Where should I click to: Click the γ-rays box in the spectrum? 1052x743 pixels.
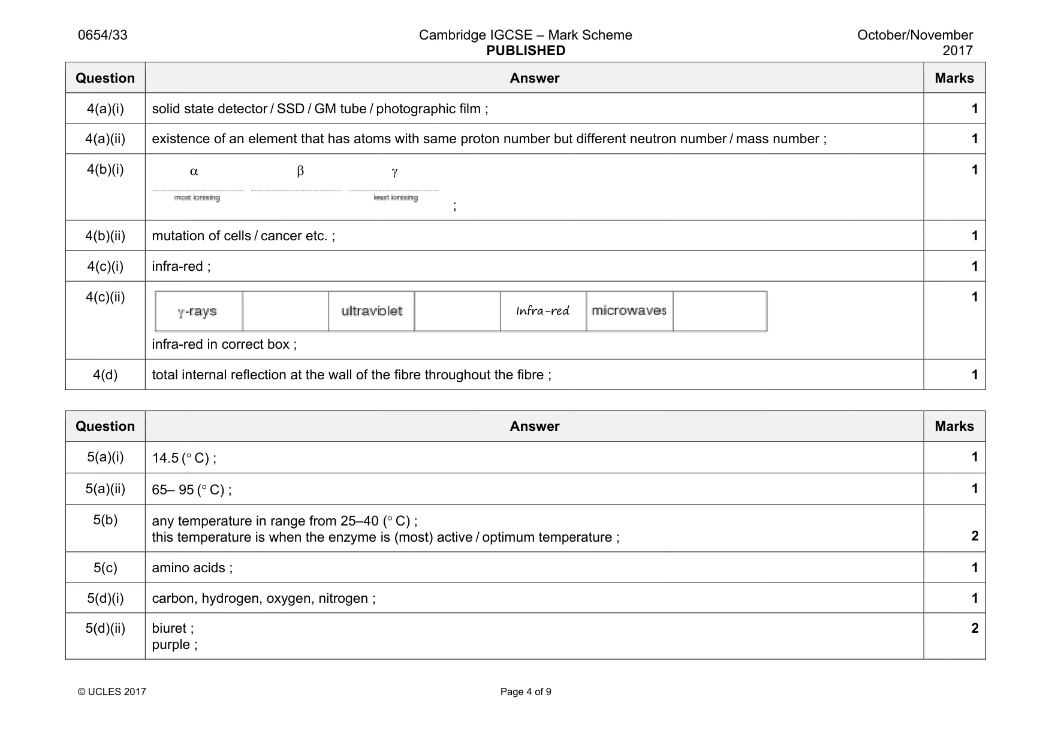199,311
